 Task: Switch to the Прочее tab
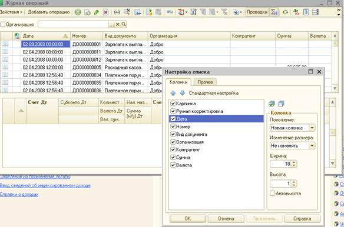(x=205, y=82)
